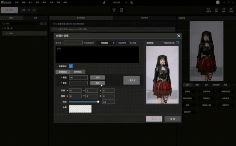Click the first blue link after the dropdown
236x146 pixels.
pos(122,43)
